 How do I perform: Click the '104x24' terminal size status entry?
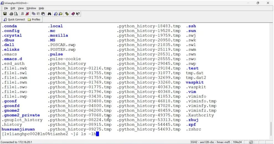click(237, 142)
